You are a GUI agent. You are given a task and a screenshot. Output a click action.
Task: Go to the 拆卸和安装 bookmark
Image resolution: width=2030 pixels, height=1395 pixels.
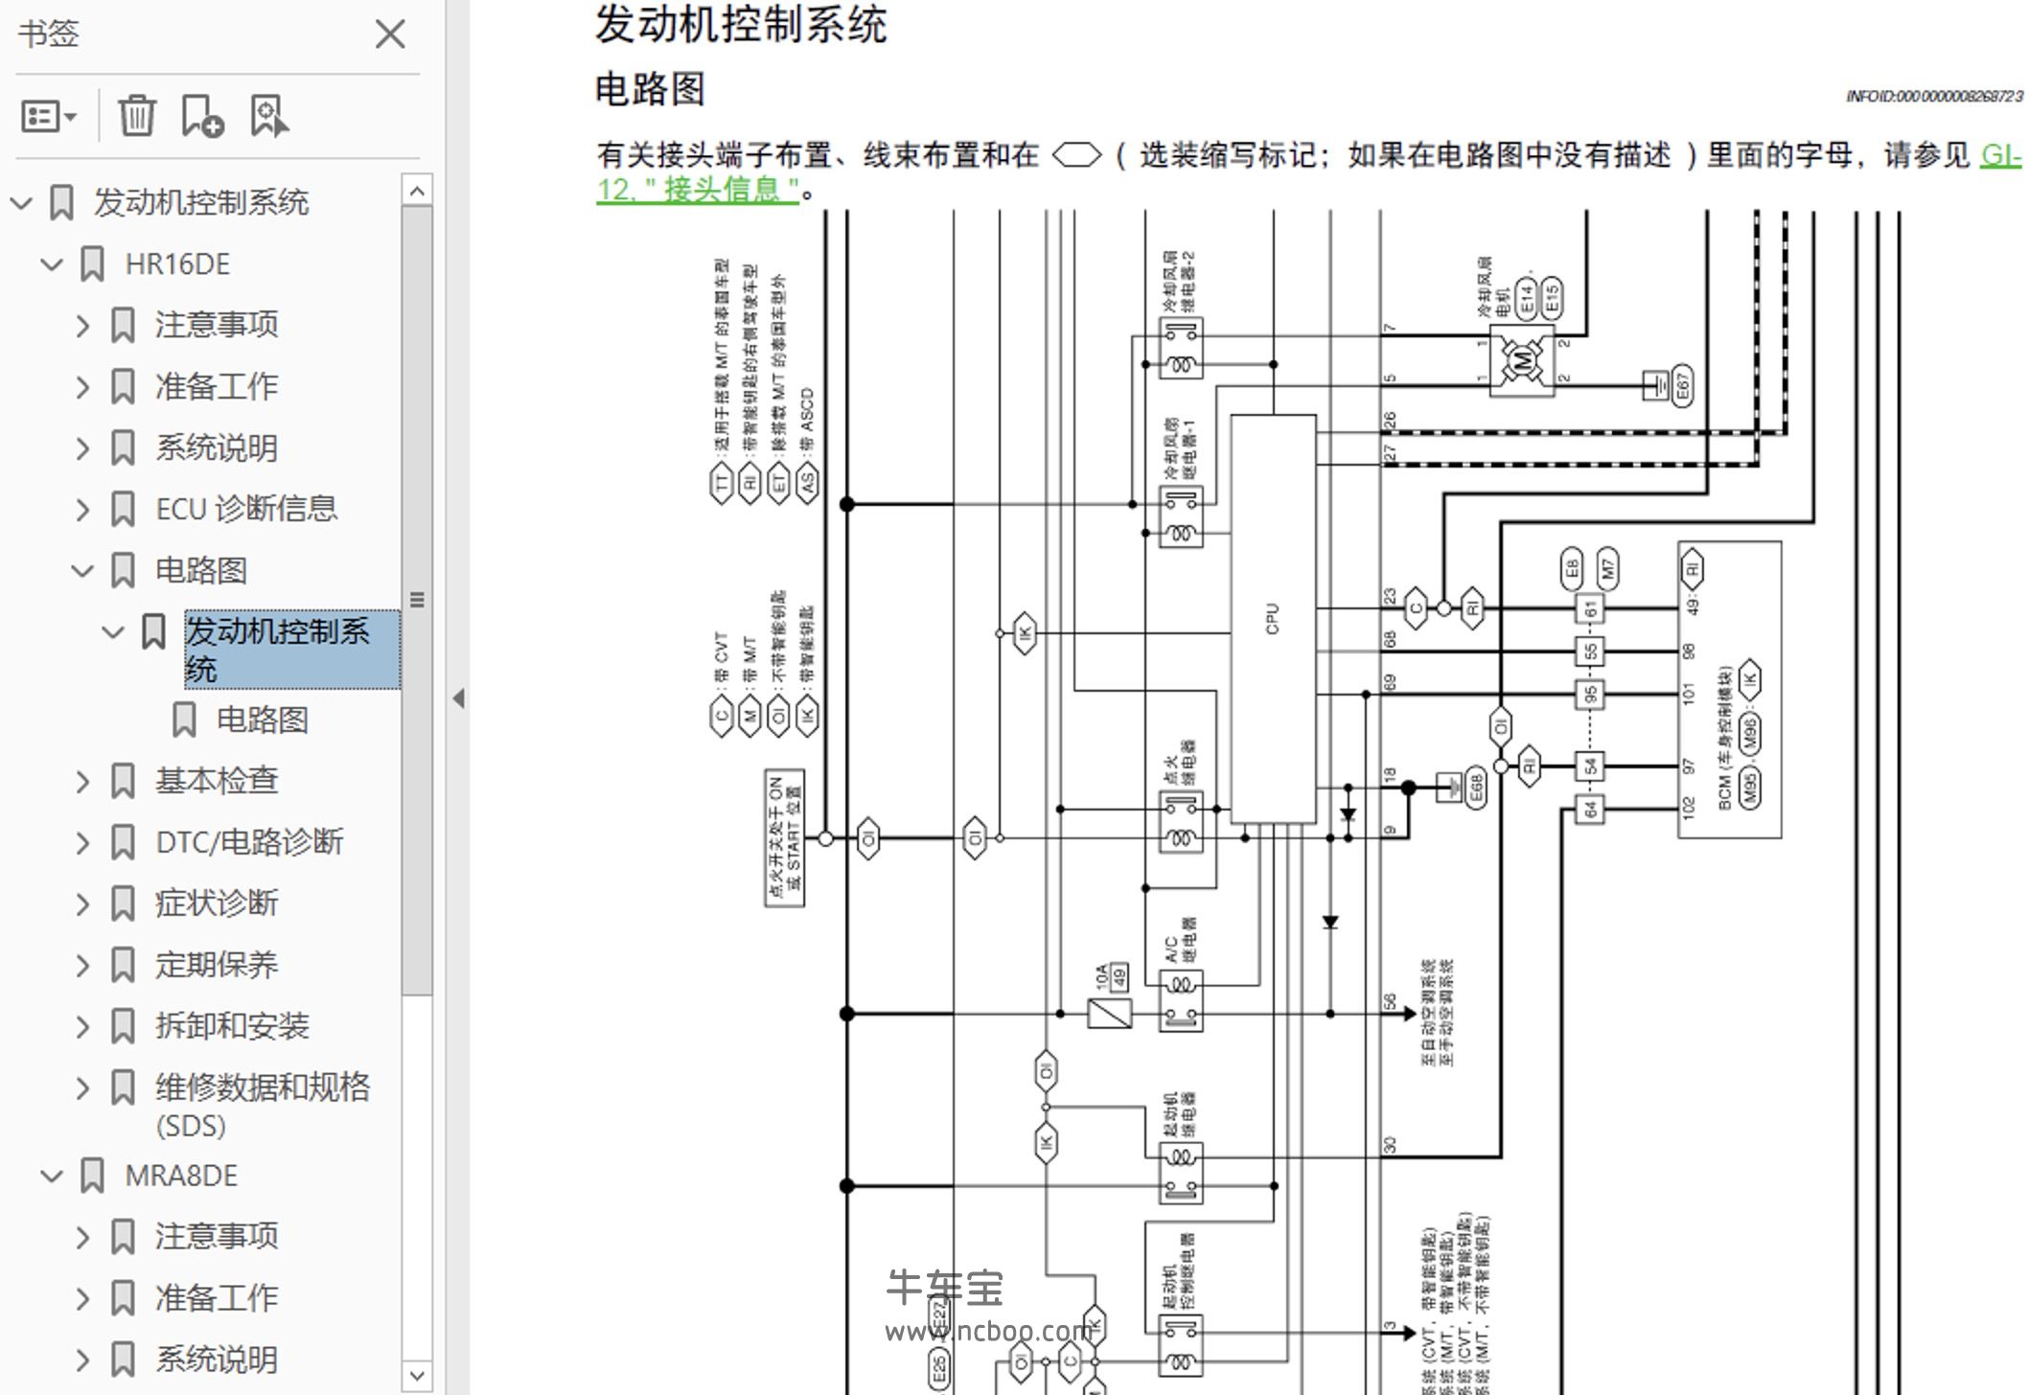pyautogui.click(x=232, y=1026)
